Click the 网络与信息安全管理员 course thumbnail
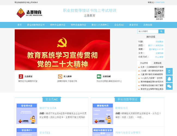The height and width of the screenshot is (136, 177). click(103, 132)
